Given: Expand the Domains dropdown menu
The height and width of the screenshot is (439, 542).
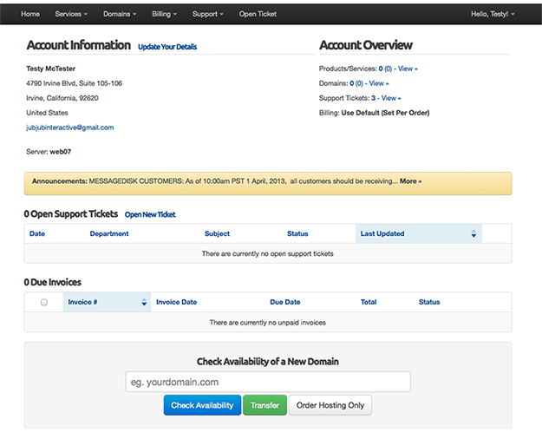Looking at the screenshot, I should pyautogui.click(x=120, y=14).
